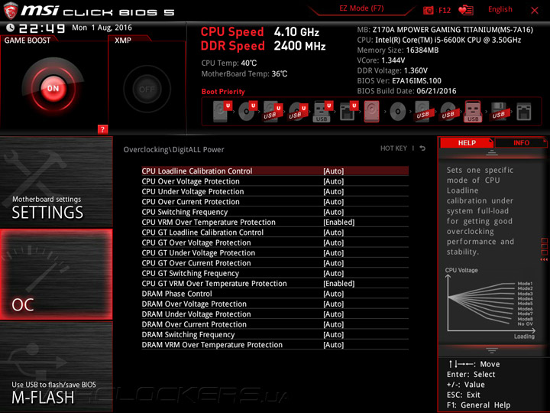The height and width of the screenshot is (413, 550).
Task: Enable the XMP profile button
Action: coord(147,89)
